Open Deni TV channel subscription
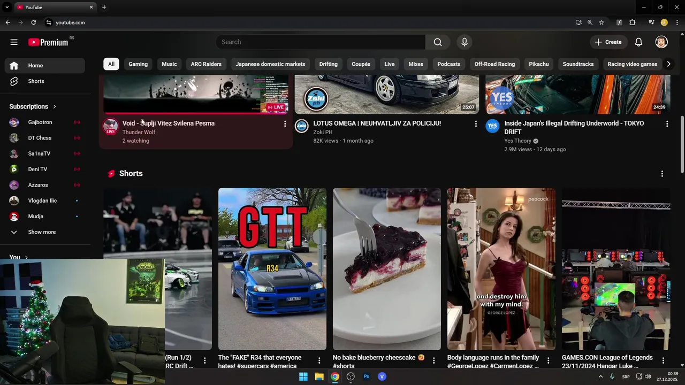Viewport: 685px width, 385px height. [x=45, y=169]
